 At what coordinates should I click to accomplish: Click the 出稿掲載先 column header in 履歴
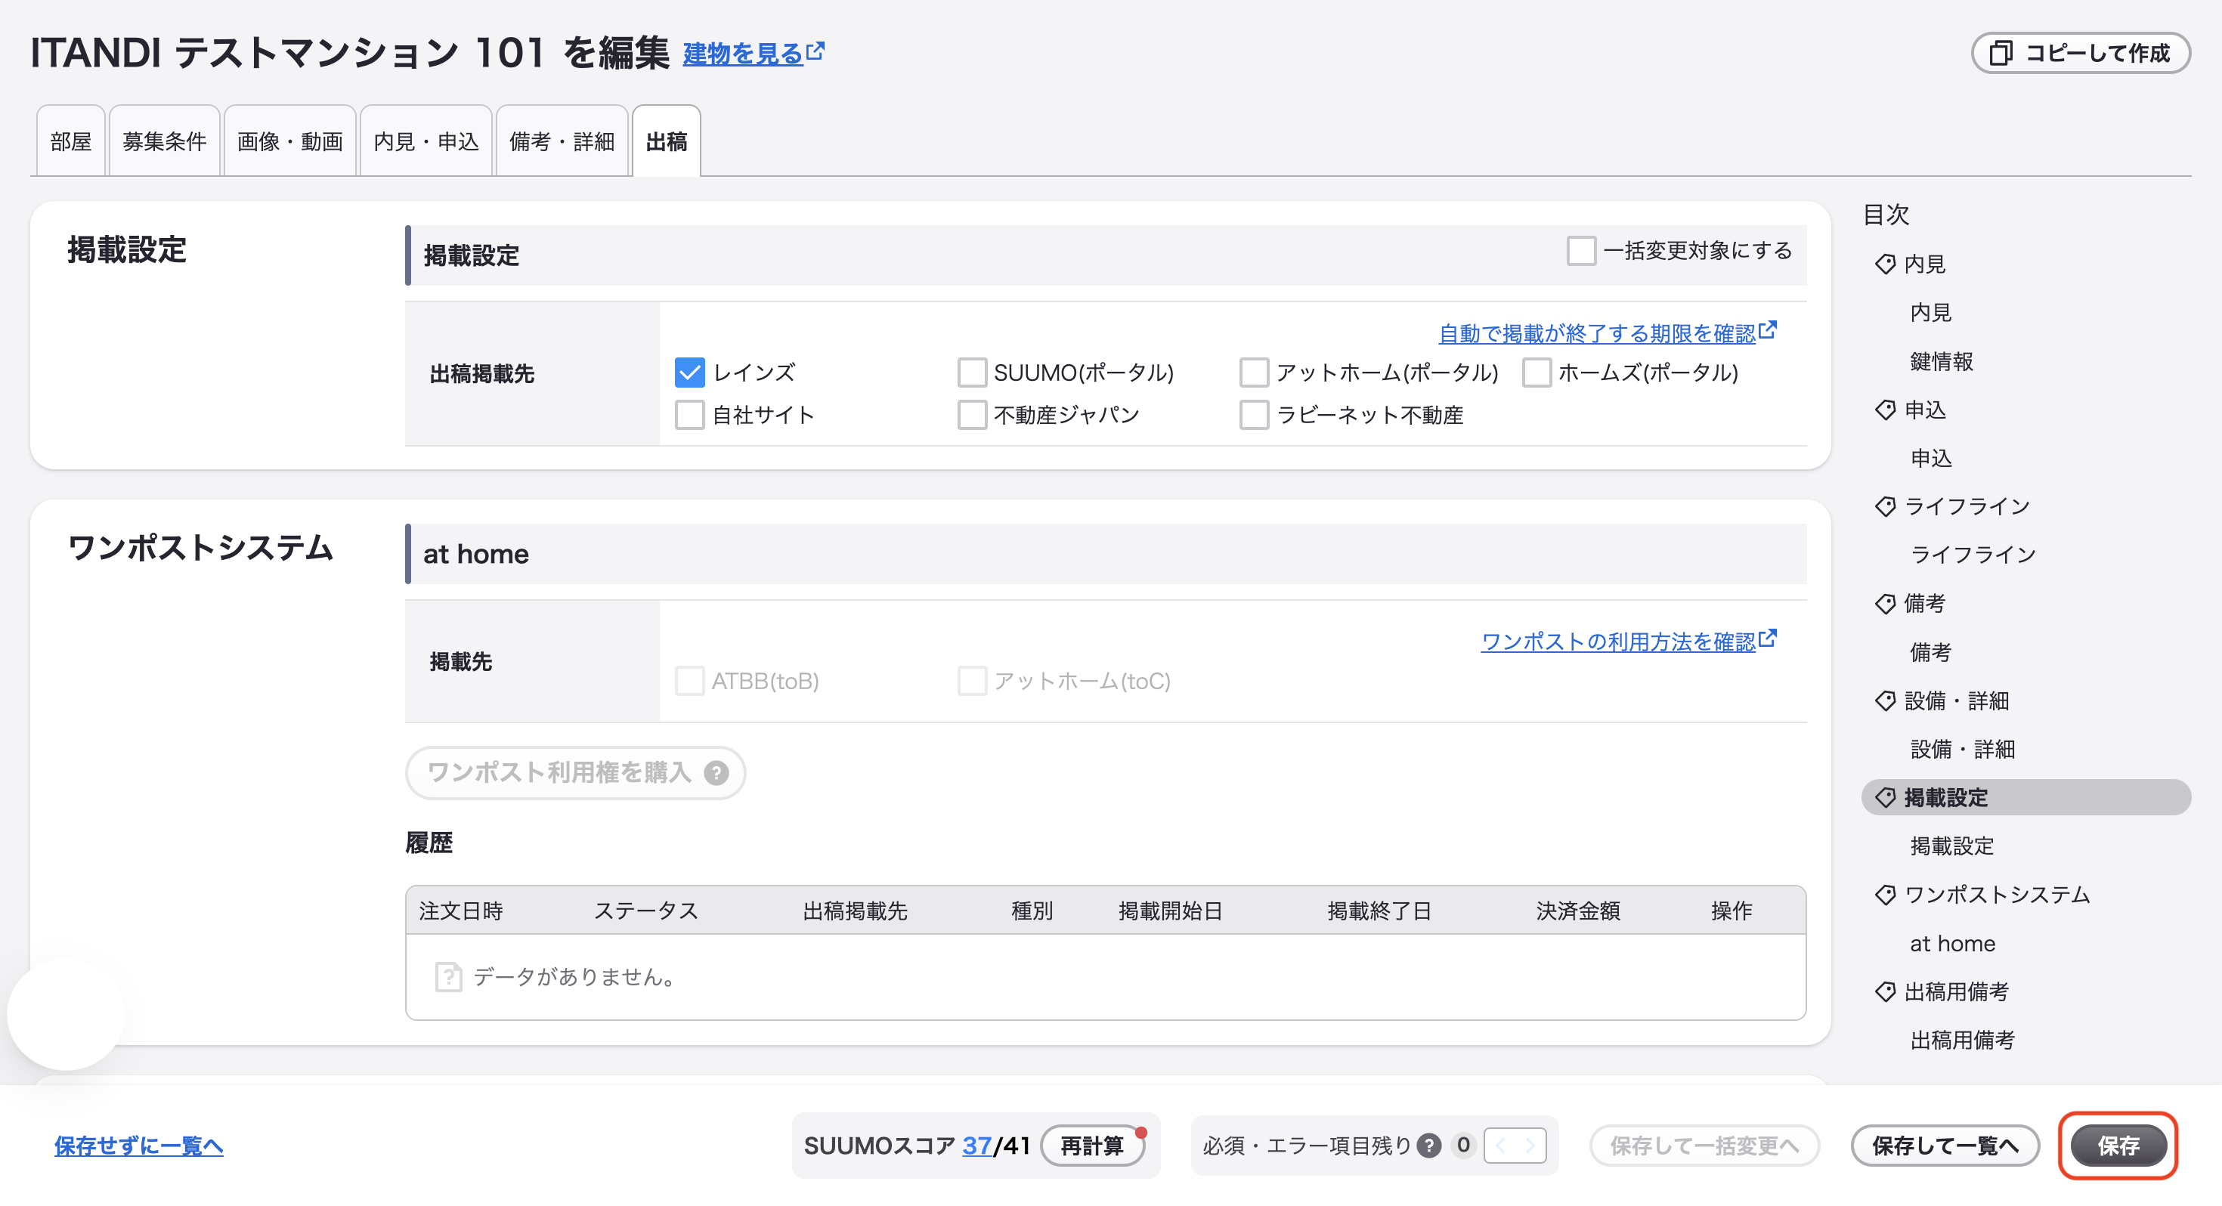[855, 911]
